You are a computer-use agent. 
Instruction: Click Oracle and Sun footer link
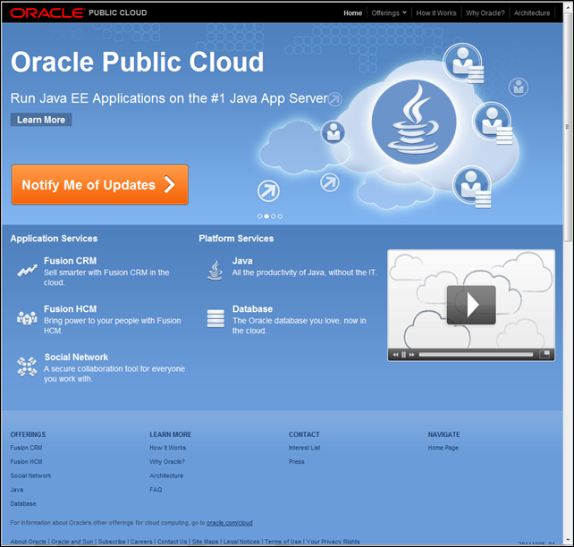pos(72,542)
